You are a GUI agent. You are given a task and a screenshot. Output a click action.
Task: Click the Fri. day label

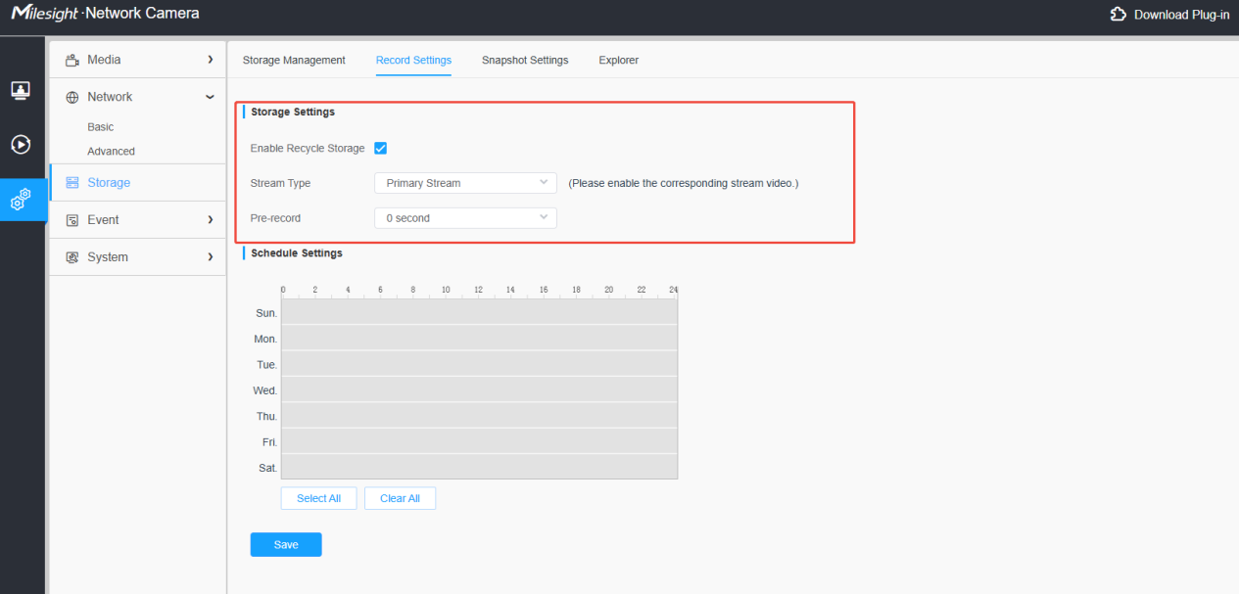[x=269, y=442]
